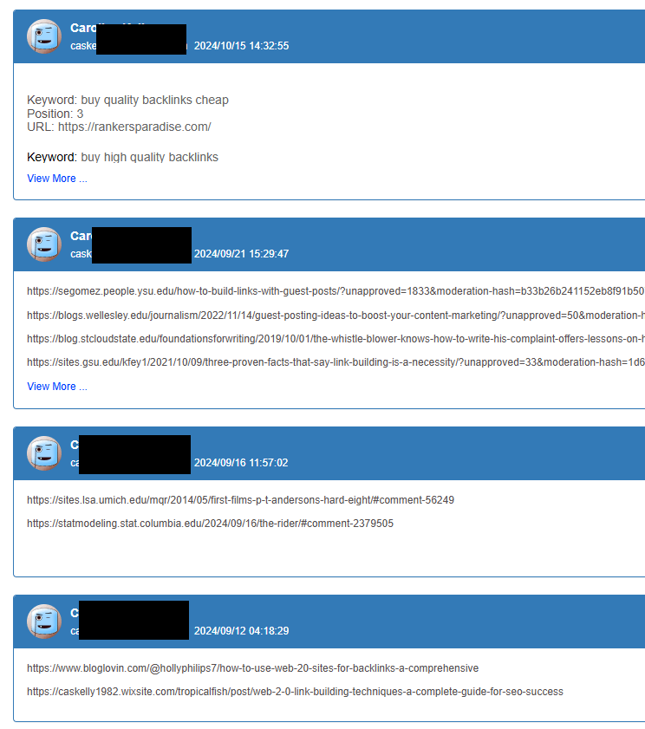Click the bloglovin.com hollyphilips7 URL
Image resolution: width=645 pixels, height=729 pixels.
click(x=252, y=668)
